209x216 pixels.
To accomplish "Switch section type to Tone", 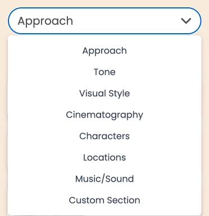I will (x=104, y=72).
